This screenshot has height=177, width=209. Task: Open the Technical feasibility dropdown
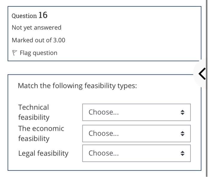(136, 112)
